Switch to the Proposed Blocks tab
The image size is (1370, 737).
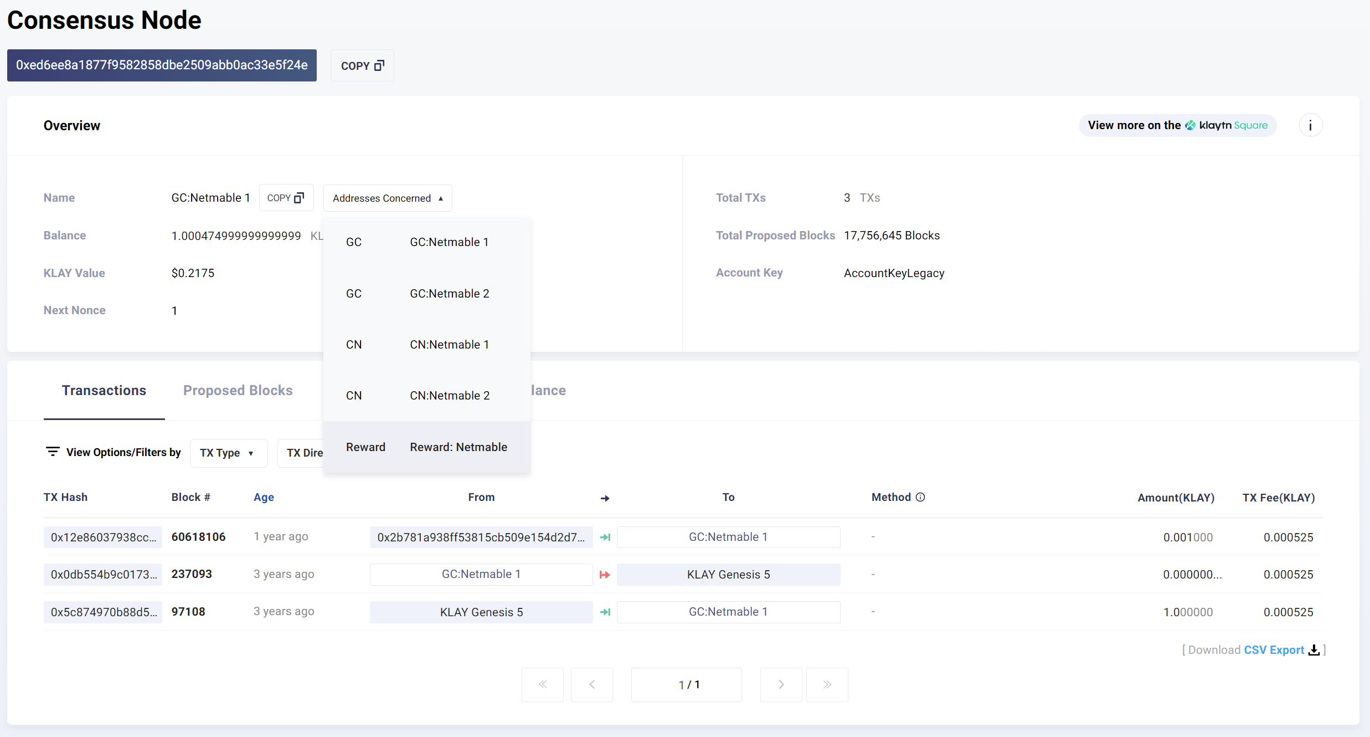238,391
